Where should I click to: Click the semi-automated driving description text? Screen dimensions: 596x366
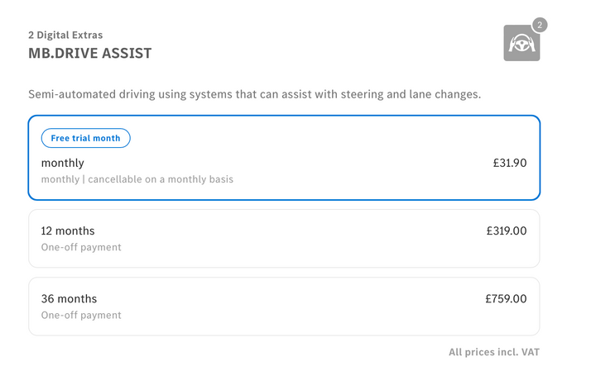click(254, 94)
